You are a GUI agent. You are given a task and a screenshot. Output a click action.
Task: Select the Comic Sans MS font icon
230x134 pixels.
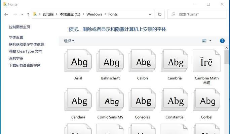coord(110,99)
